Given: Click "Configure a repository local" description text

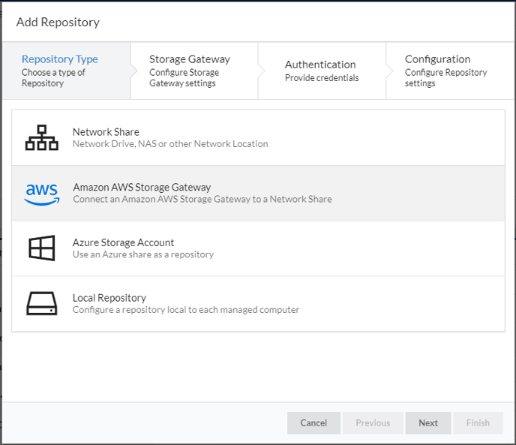Looking at the screenshot, I should coord(186,310).
